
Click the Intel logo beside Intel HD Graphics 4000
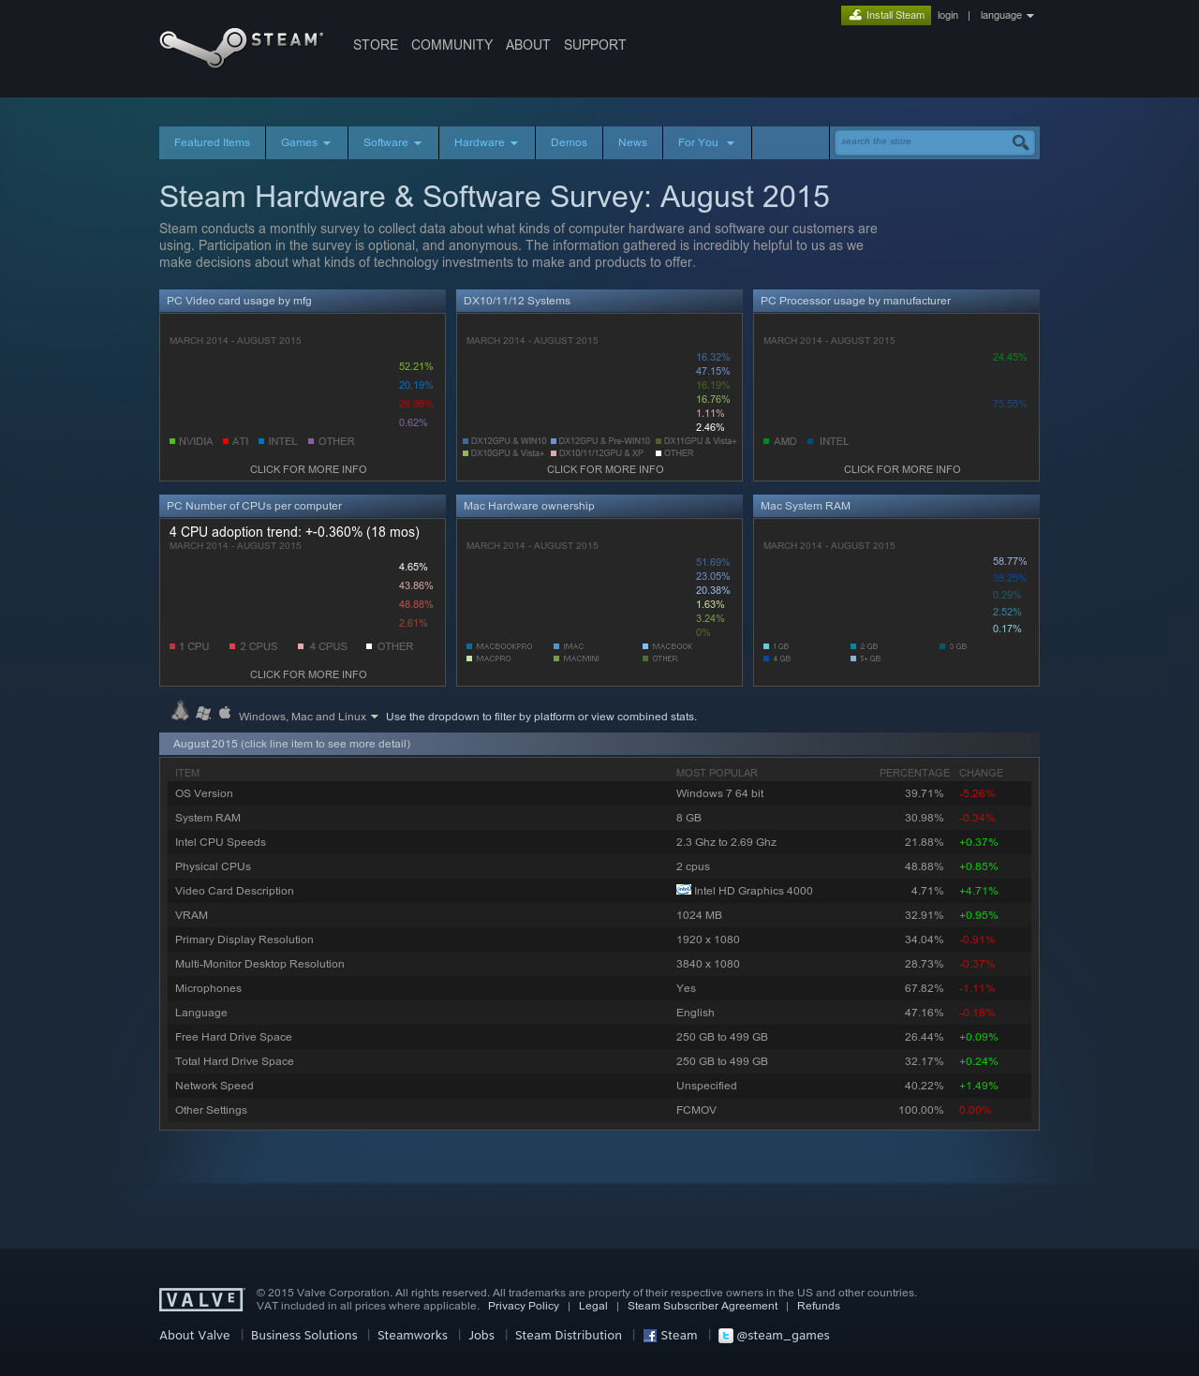[684, 890]
